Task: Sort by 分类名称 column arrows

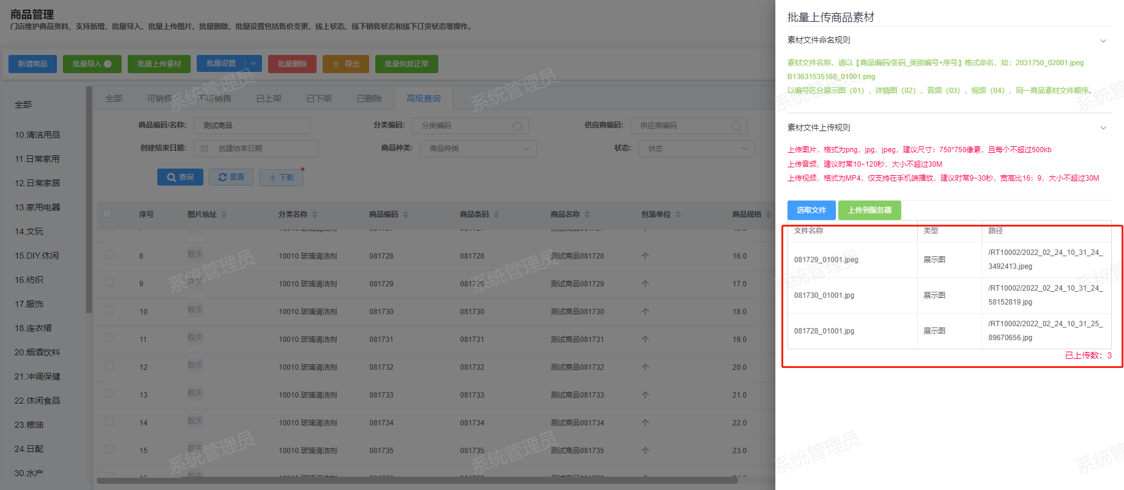Action: [x=315, y=214]
